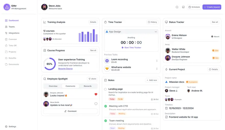Screen dimensions: 225x130
Task: Click the Time Tracker clock icon
Action: 106,22
